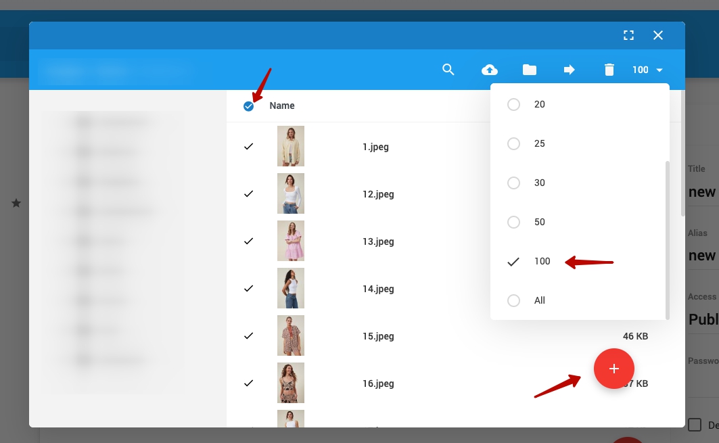Deselect the 12.jpeg row checkmark
The width and height of the screenshot is (719, 443).
248,193
